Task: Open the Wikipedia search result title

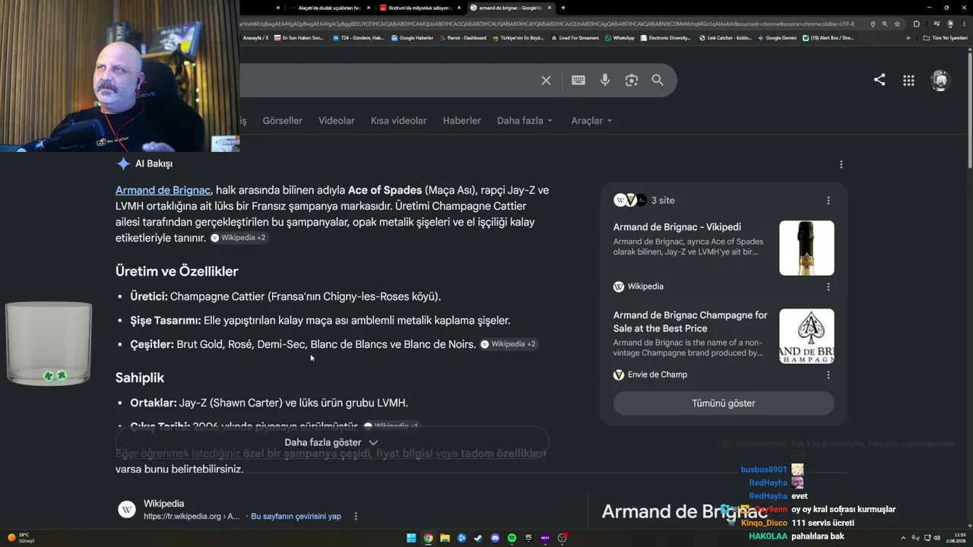Action: pos(163,504)
